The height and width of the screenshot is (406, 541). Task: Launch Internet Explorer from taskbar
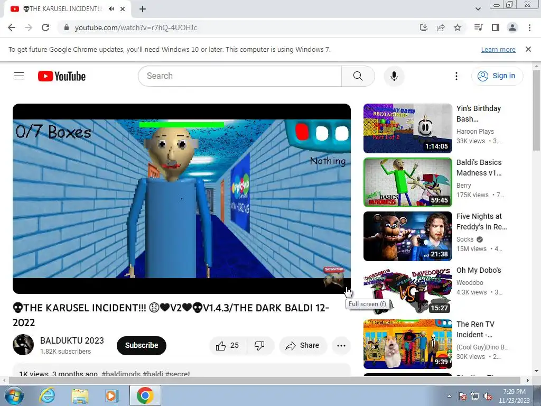(48, 395)
